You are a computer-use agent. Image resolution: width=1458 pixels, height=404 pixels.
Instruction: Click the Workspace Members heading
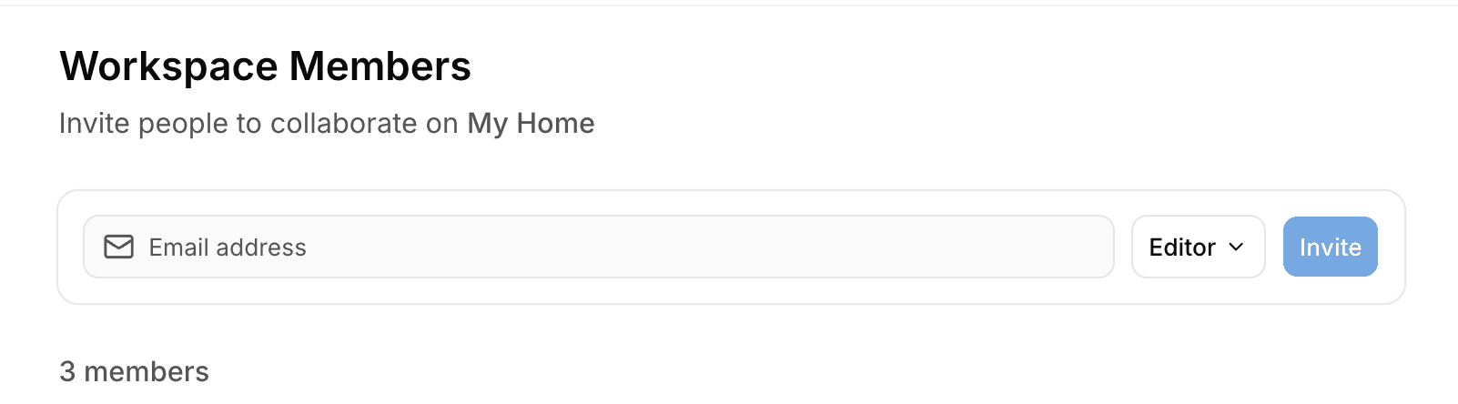point(265,66)
